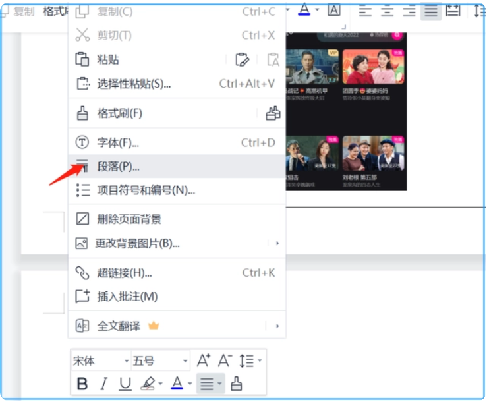Viewport: 489px width, 402px height.
Task: Click format painter icon in mini toolbar
Action: [x=237, y=384]
